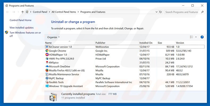The image size is (210, 106).
Task: Click Parallels Software International Inc cell
Action: tap(114, 82)
